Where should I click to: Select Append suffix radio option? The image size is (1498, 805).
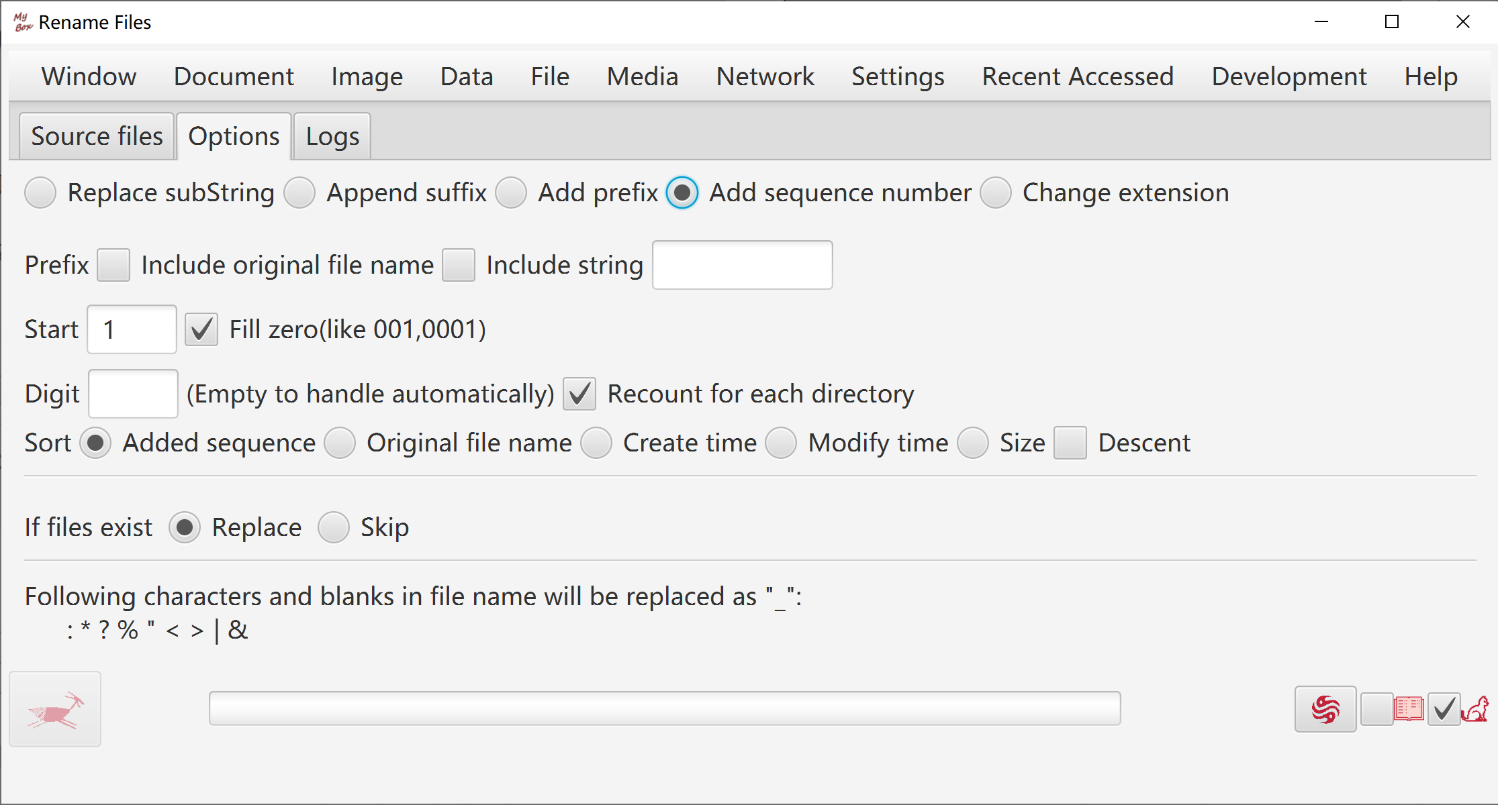[x=299, y=193]
